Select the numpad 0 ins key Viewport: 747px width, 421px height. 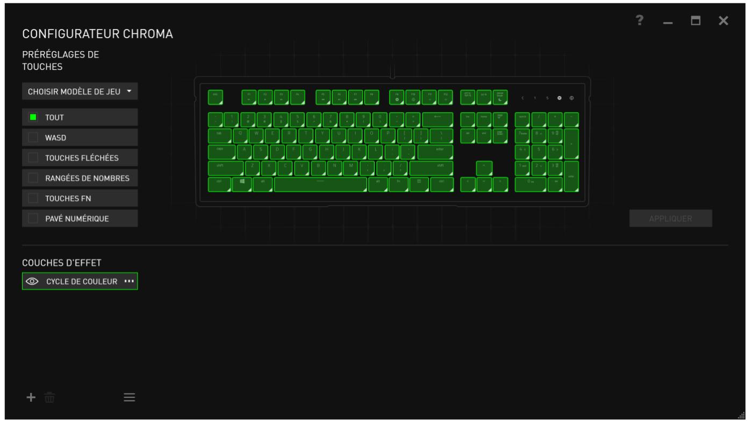(x=530, y=185)
